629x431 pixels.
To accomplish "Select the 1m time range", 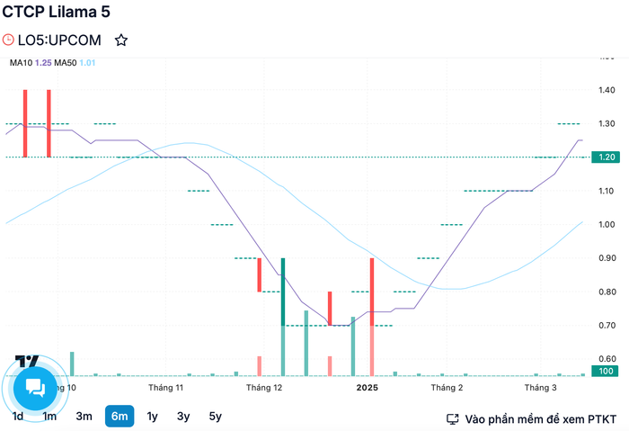I will pyautogui.click(x=49, y=416).
